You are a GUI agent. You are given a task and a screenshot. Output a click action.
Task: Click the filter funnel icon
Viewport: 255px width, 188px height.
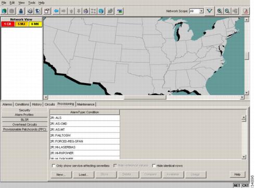coord(209,11)
